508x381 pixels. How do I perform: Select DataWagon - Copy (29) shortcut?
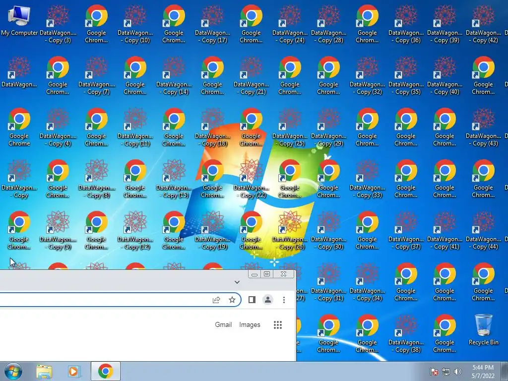click(x=328, y=127)
